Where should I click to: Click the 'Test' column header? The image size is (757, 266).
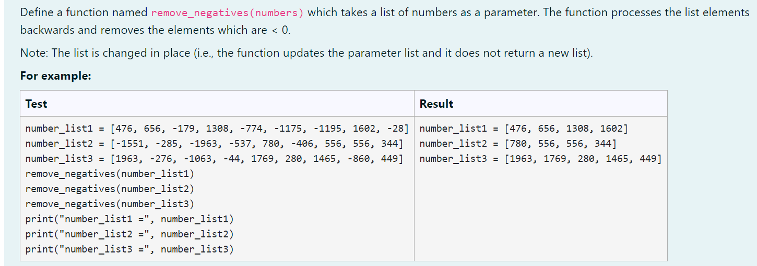point(36,104)
